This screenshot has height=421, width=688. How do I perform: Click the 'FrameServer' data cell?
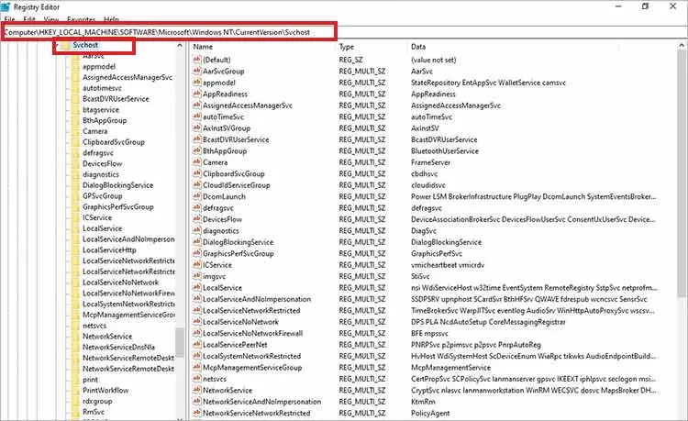coord(430,162)
